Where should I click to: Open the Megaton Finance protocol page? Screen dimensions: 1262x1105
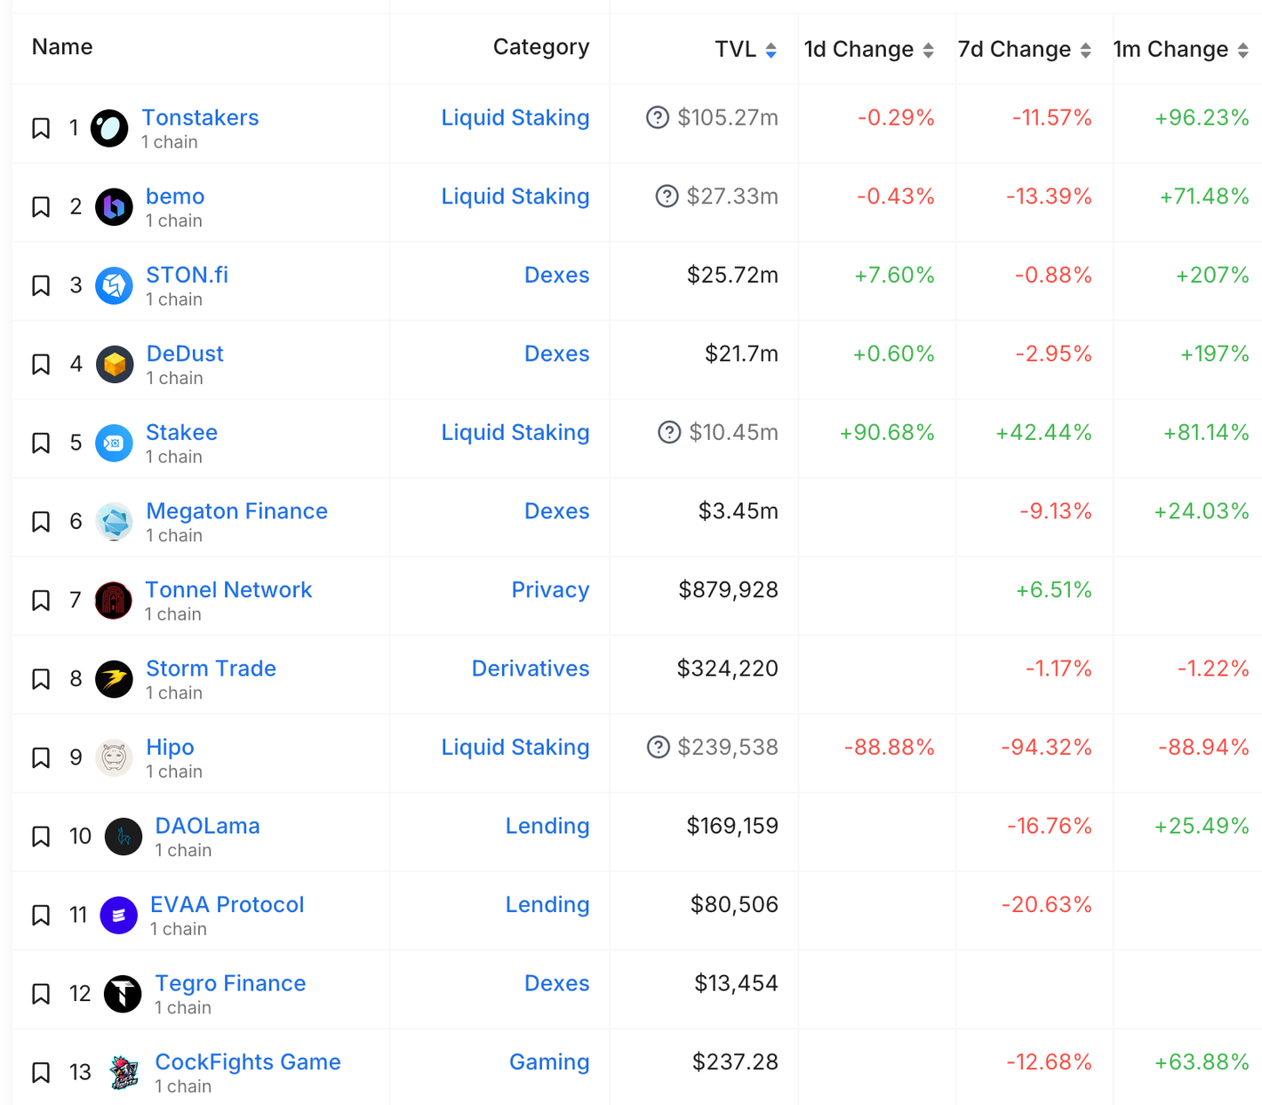pyautogui.click(x=236, y=511)
